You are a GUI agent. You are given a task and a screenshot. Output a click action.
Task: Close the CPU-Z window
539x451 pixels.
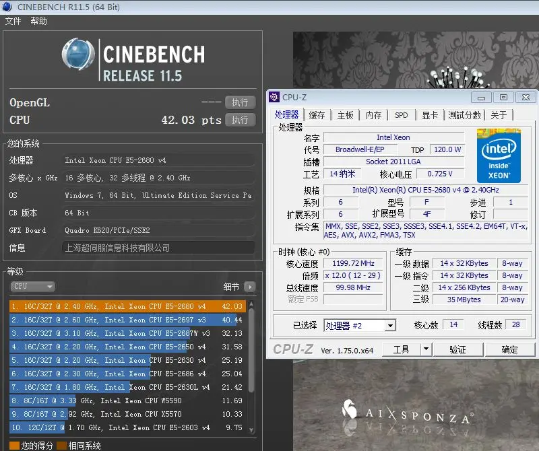(528, 97)
